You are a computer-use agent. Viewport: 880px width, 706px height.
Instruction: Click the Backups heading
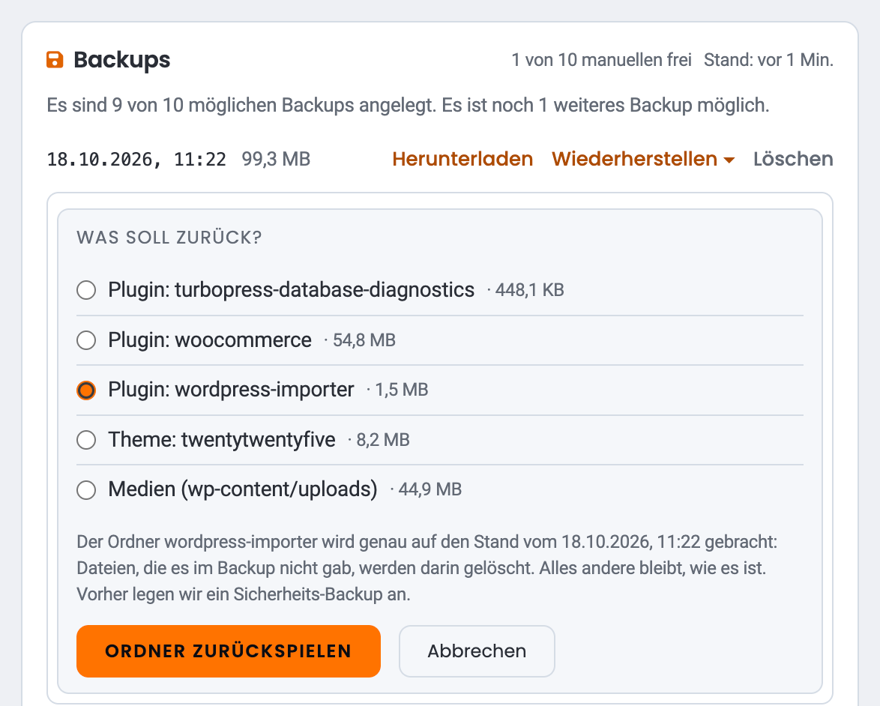(121, 59)
